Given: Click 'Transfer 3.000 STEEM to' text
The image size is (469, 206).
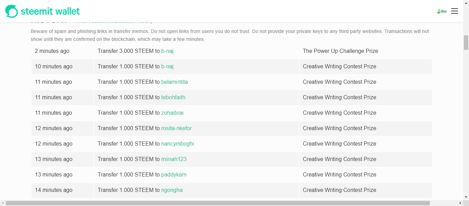Looking at the screenshot, I should 129,51.
